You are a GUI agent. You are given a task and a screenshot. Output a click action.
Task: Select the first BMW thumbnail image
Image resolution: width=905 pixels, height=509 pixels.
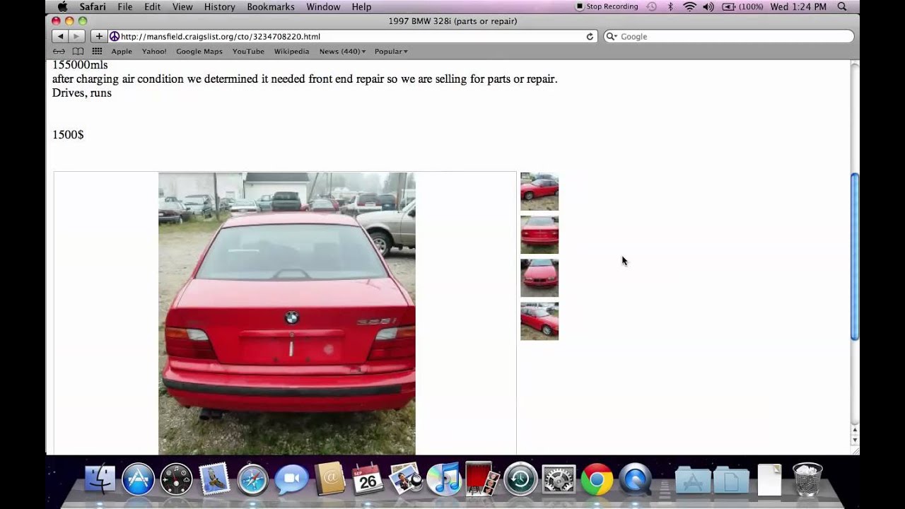(539, 192)
